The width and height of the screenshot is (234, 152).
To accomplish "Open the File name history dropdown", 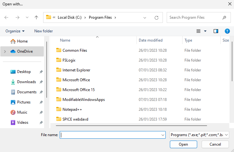I will coord(163,135).
